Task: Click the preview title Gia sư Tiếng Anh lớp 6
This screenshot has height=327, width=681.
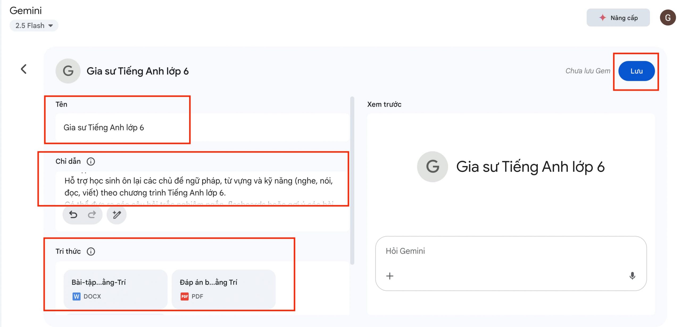Action: pos(530,167)
